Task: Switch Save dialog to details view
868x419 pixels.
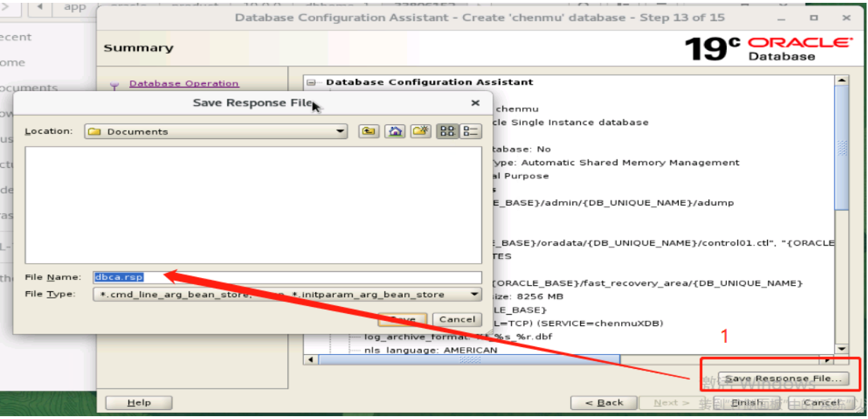Action: [x=470, y=131]
